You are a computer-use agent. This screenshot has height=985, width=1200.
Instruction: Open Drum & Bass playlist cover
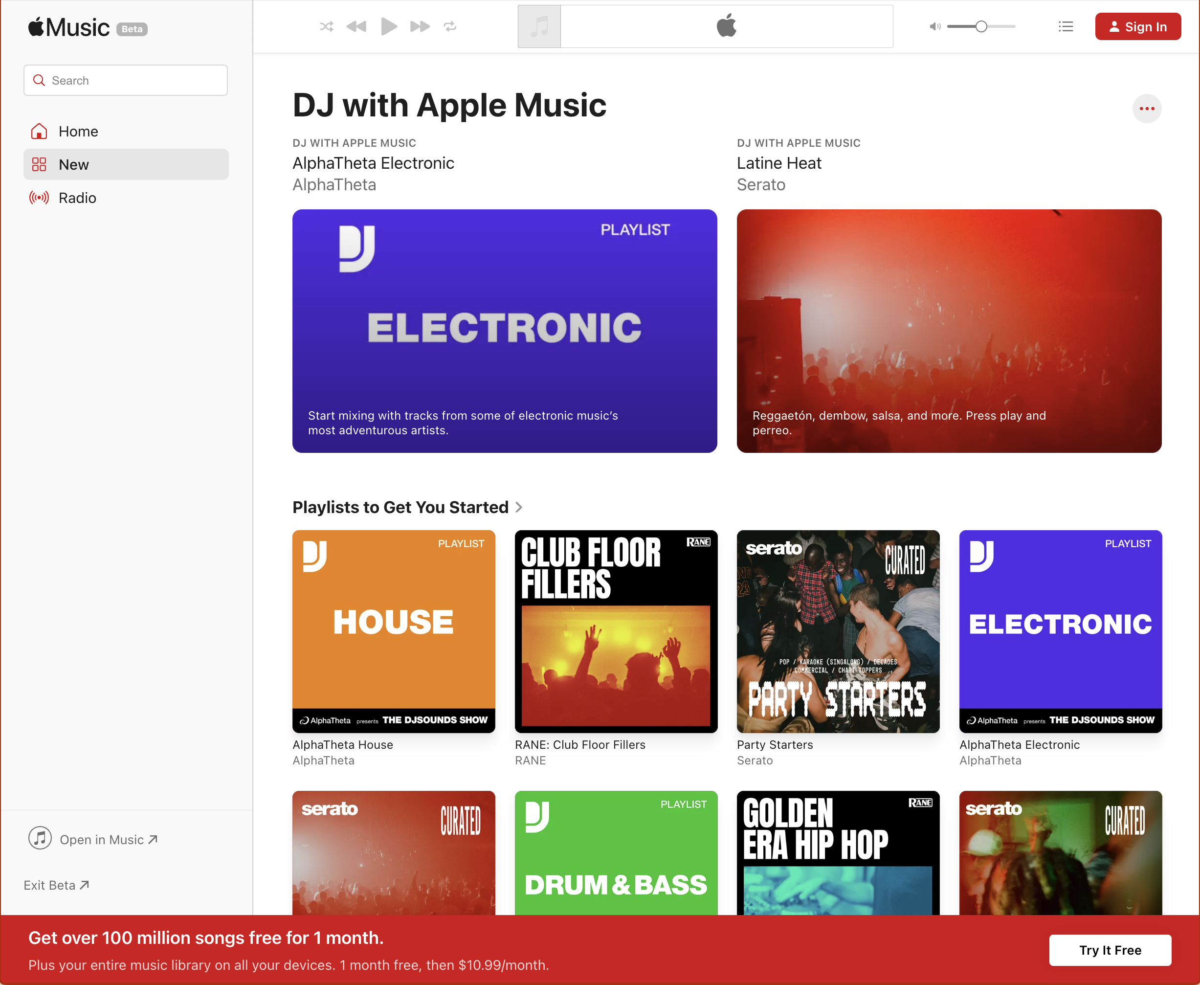pyautogui.click(x=616, y=853)
